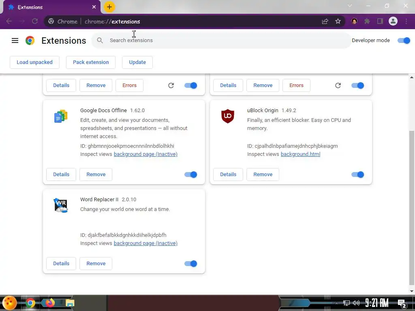Open the Chrome profile avatar
The image size is (415, 311).
[393, 21]
